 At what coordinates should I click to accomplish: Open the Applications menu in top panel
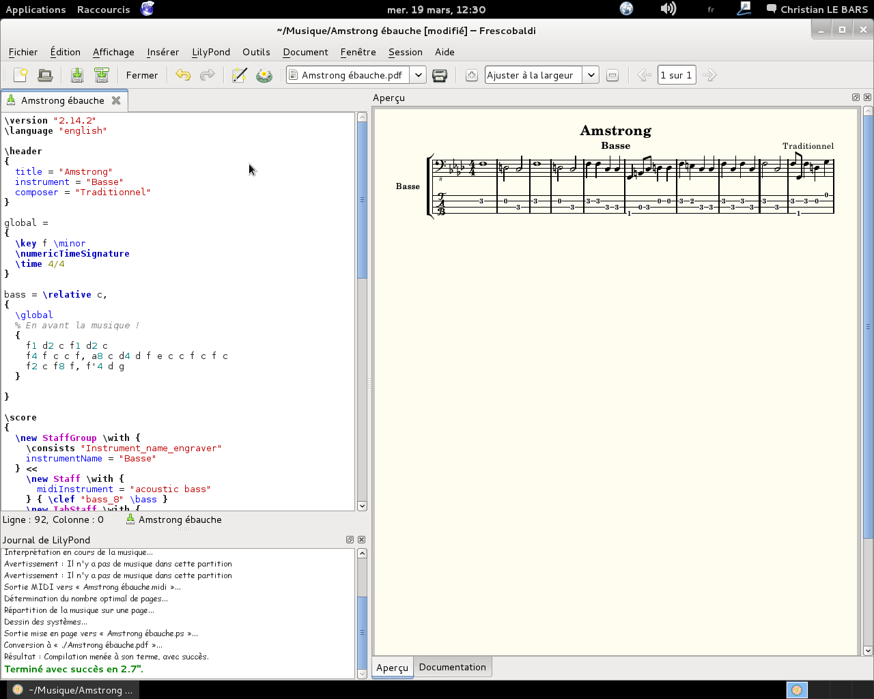tap(36, 10)
